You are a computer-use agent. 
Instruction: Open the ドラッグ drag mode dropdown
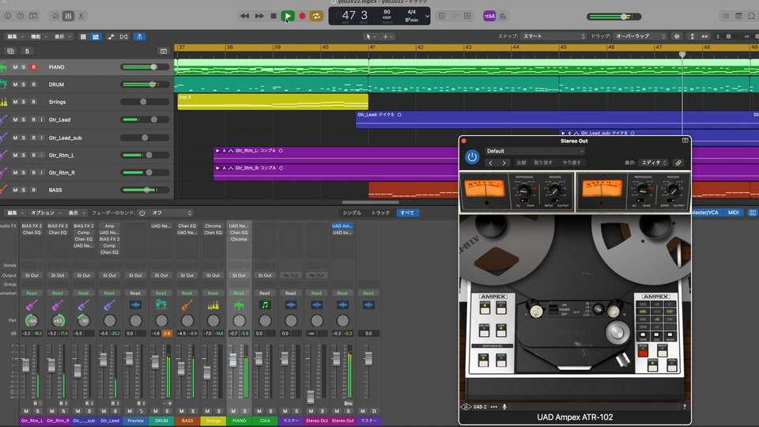point(640,36)
